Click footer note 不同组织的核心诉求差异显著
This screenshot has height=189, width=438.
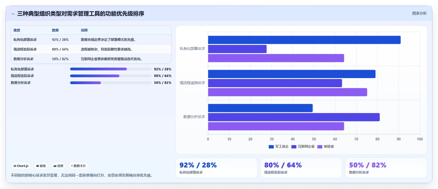pos(82,175)
